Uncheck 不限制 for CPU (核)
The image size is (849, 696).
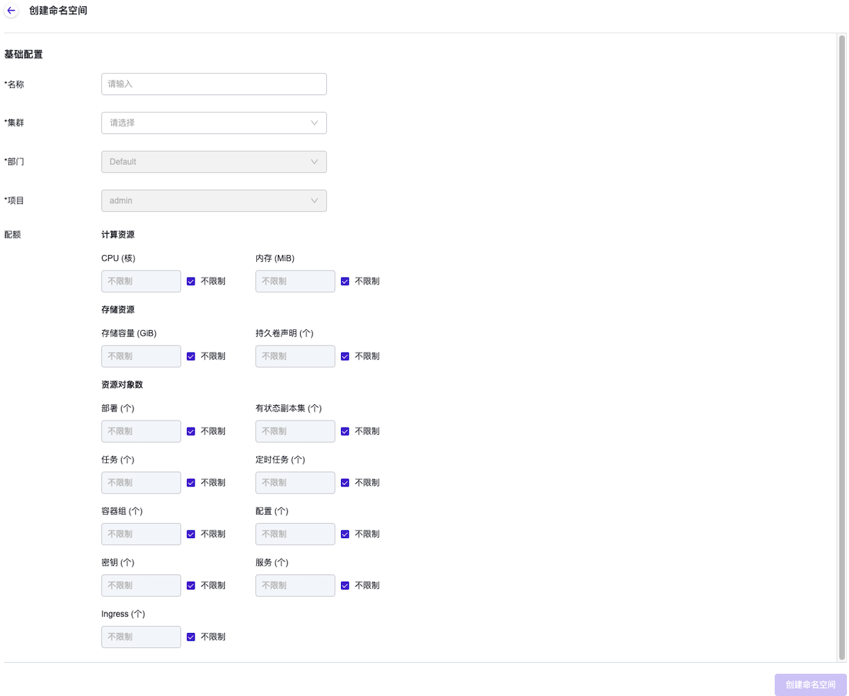click(x=191, y=281)
